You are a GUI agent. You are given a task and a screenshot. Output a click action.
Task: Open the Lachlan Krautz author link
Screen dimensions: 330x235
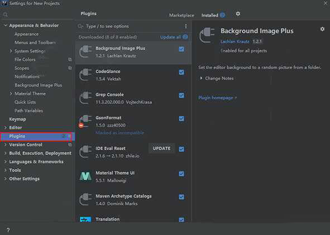pyautogui.click(x=235, y=41)
